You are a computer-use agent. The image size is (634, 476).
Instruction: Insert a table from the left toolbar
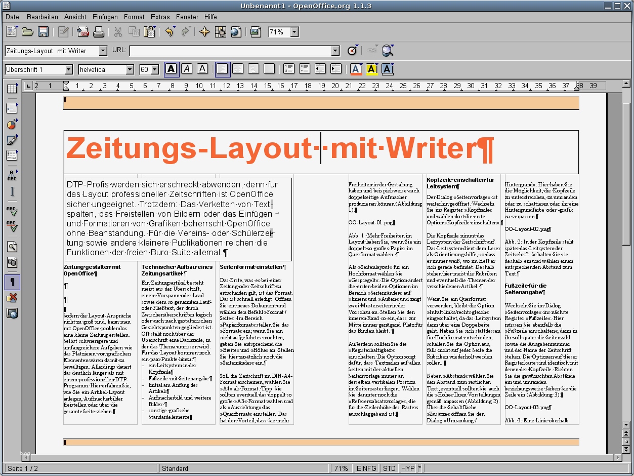tap(13, 89)
